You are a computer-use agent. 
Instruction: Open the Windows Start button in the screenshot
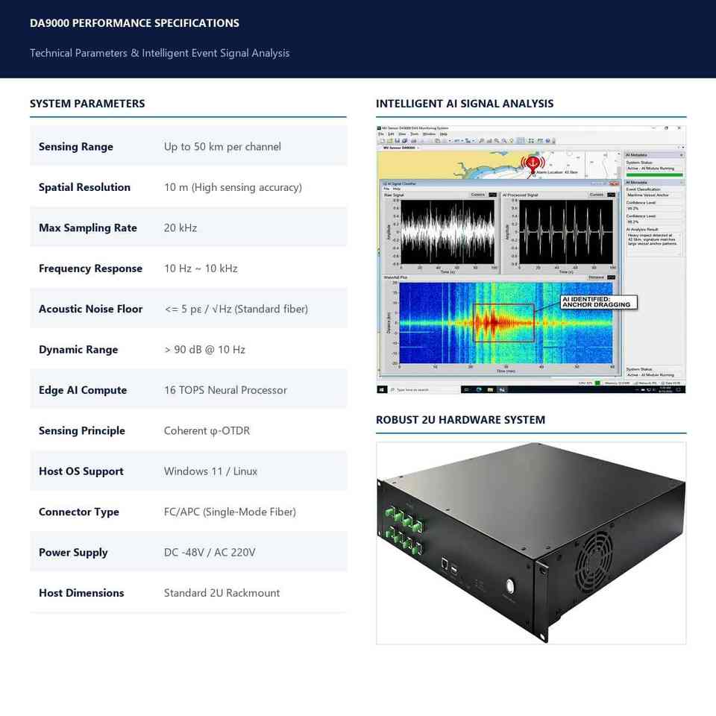[x=382, y=389]
